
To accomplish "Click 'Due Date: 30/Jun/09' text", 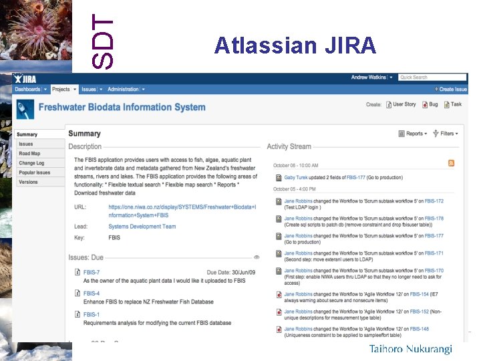I will click(231, 272).
